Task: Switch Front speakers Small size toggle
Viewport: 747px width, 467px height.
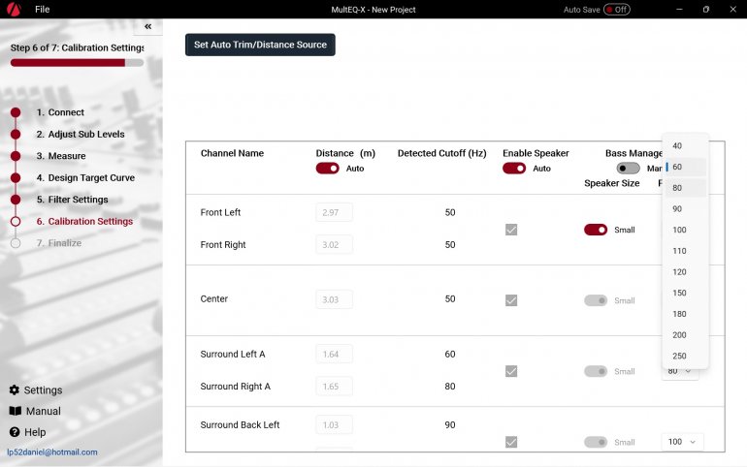Action: click(x=595, y=230)
